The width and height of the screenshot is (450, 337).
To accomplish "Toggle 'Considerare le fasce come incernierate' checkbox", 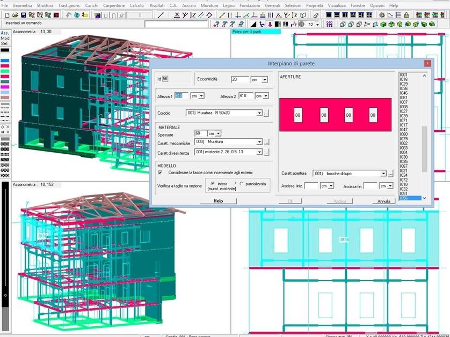I will pos(160,173).
